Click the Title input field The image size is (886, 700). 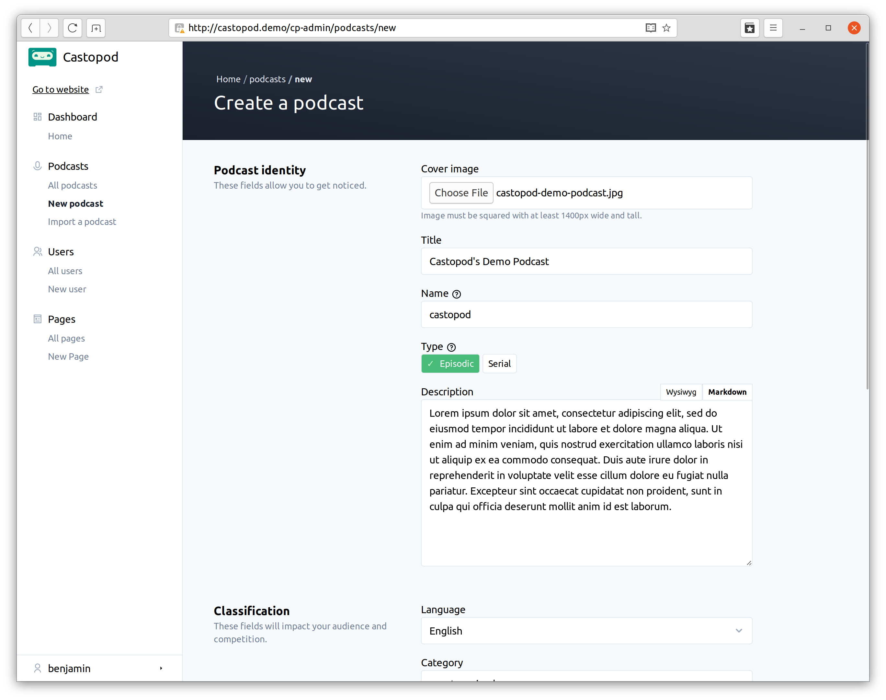click(586, 261)
